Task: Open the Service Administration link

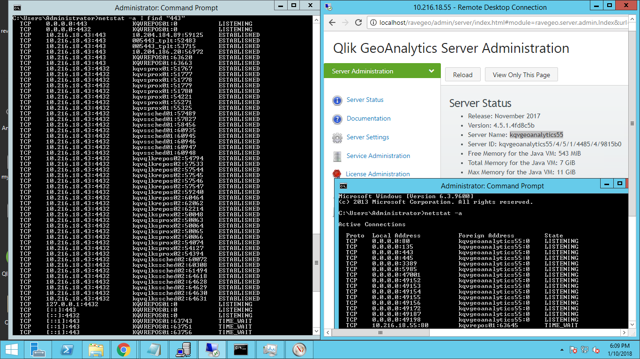Action: (378, 156)
